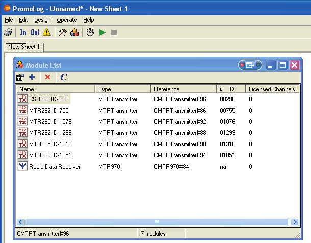Image resolution: width=311 pixels, height=243 pixels.
Task: Click the horizontal scrollbar left arrow
Action: [20, 222]
